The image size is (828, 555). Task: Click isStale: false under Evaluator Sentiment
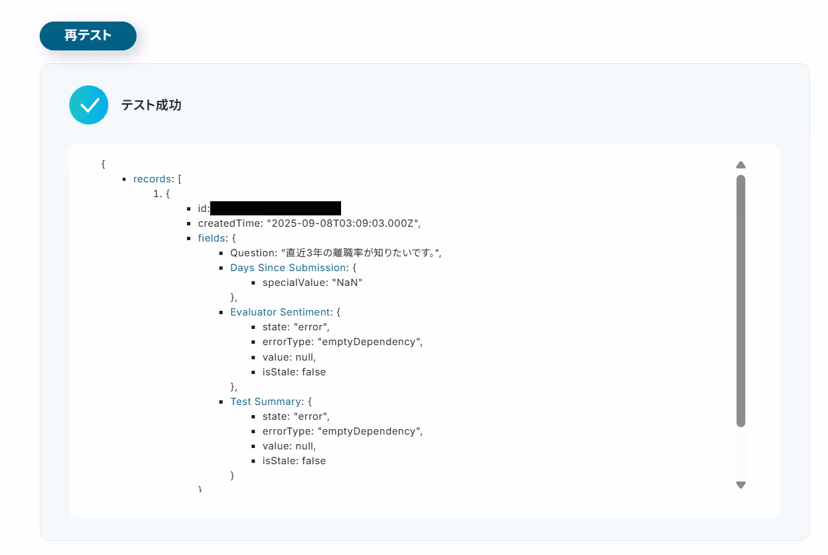click(x=294, y=371)
